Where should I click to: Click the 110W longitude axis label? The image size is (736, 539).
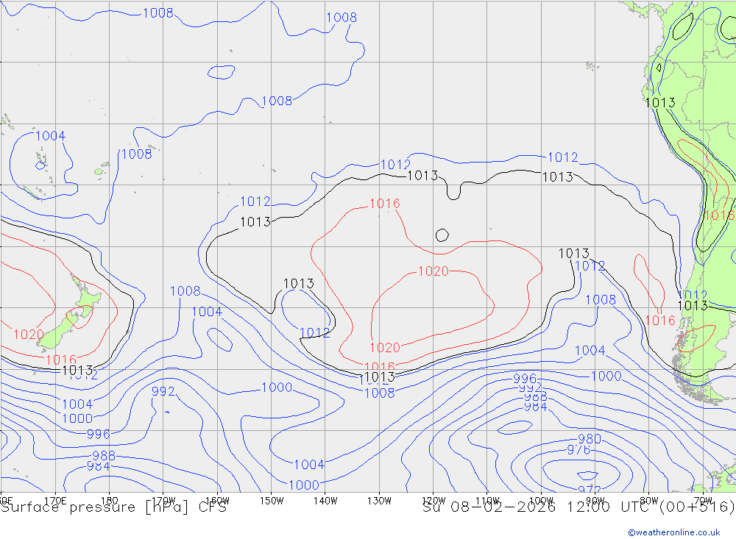click(x=487, y=501)
